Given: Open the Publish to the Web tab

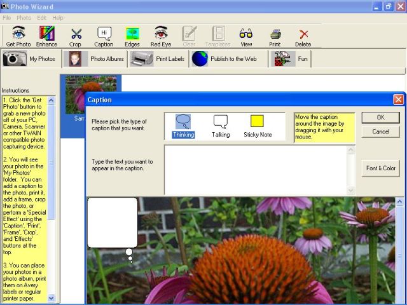Looking at the screenshot, I should [x=229, y=59].
